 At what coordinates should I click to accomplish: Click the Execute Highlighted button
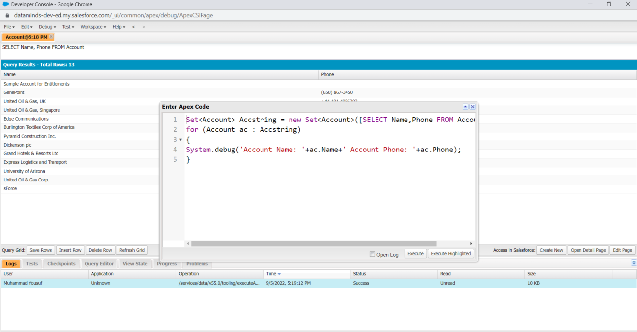[x=451, y=253]
